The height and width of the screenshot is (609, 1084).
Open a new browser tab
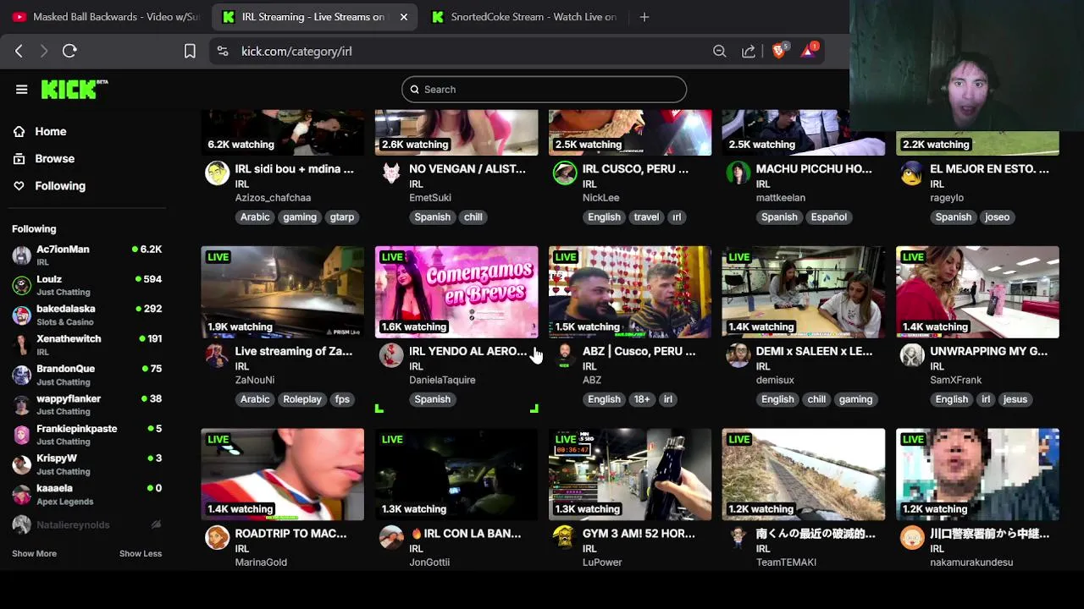coord(644,17)
